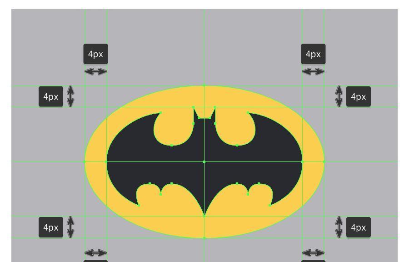Select the bottom-right horizontal double arrow
409x262 pixels.
click(313, 252)
